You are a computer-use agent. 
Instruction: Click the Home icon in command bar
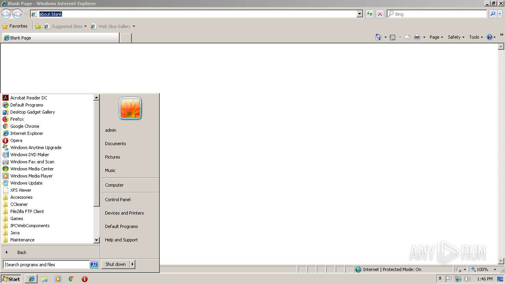click(x=378, y=37)
